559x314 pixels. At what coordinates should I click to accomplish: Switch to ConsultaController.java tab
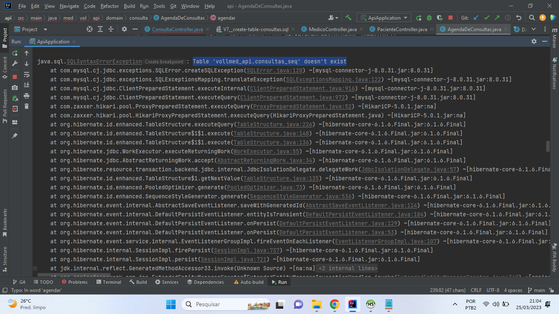(x=177, y=29)
